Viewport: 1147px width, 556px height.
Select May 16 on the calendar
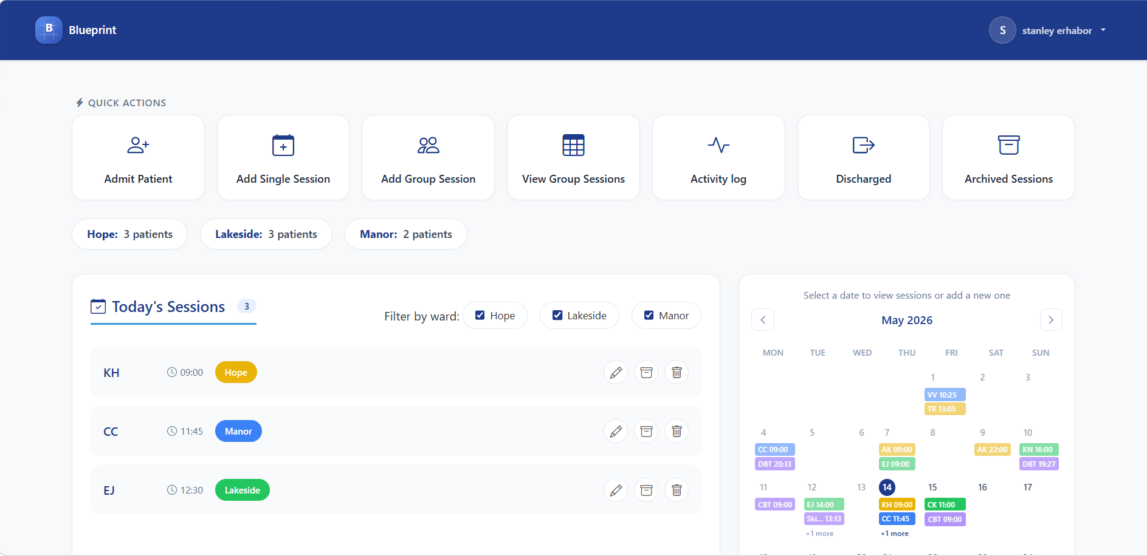(982, 487)
